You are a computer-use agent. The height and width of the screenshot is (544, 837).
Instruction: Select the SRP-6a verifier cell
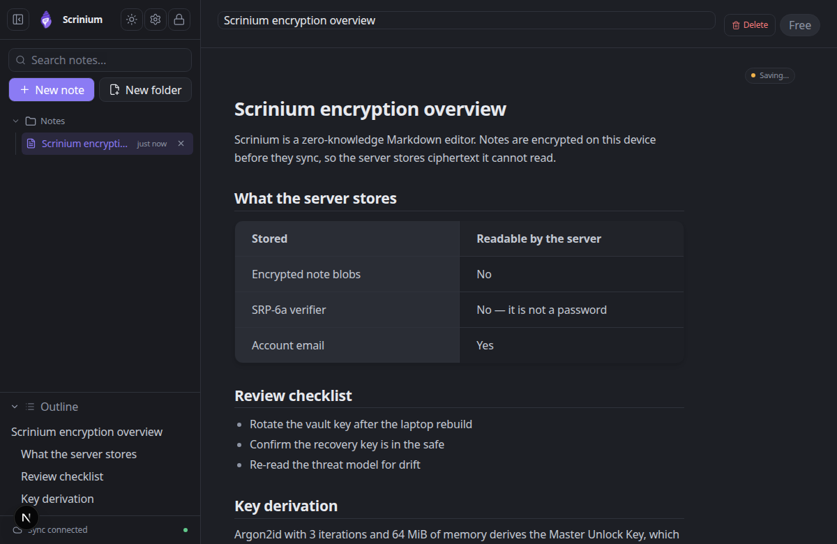tap(347, 310)
